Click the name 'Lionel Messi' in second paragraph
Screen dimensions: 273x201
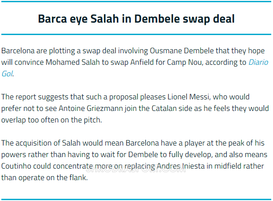coord(189,97)
